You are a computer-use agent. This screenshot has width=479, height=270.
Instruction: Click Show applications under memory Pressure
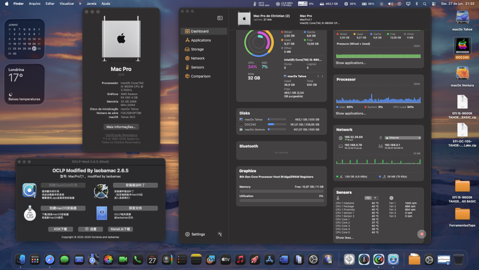[x=351, y=63]
